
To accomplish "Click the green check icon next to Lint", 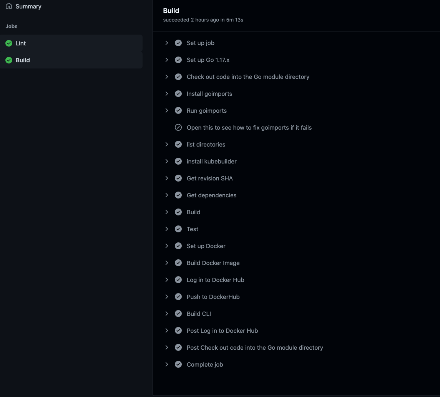I will click(8, 43).
